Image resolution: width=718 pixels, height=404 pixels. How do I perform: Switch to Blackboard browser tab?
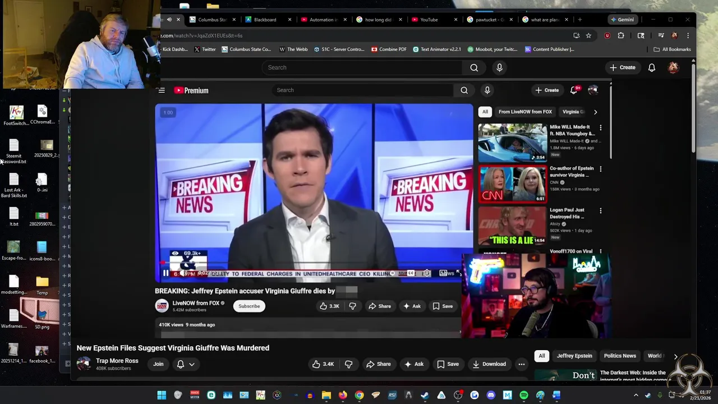tap(269, 20)
